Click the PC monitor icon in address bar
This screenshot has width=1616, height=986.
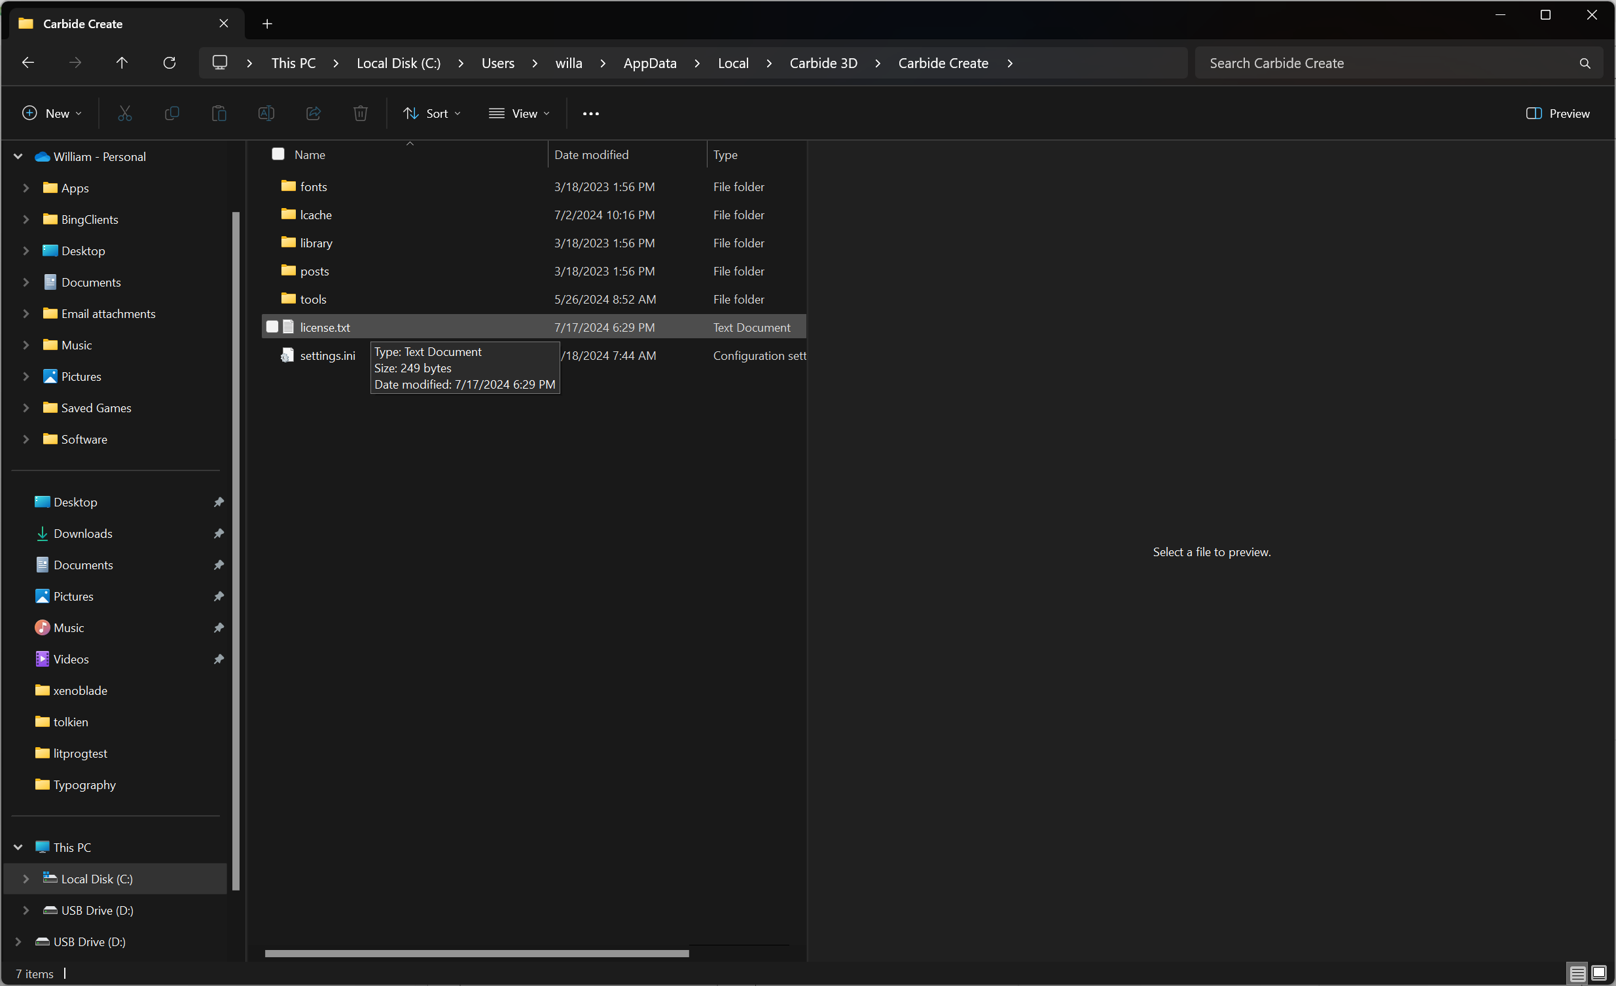coord(220,63)
